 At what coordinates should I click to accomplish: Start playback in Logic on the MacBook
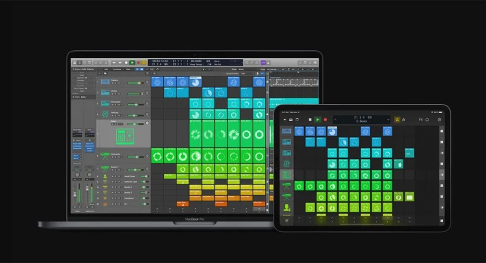click(x=132, y=63)
